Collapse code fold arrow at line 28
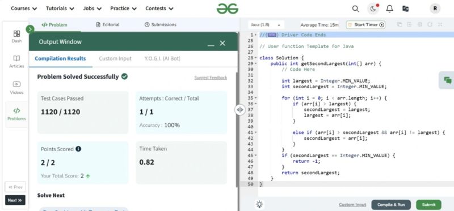 [256, 58]
